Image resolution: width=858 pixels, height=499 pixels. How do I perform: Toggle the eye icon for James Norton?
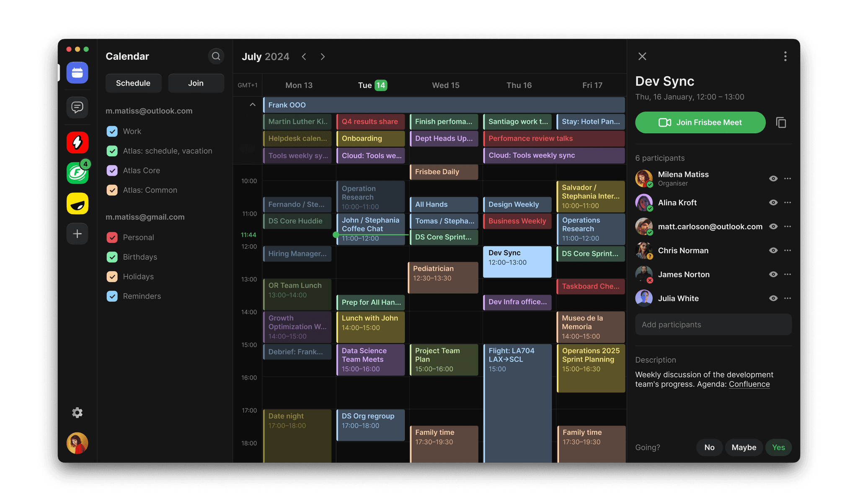773,274
